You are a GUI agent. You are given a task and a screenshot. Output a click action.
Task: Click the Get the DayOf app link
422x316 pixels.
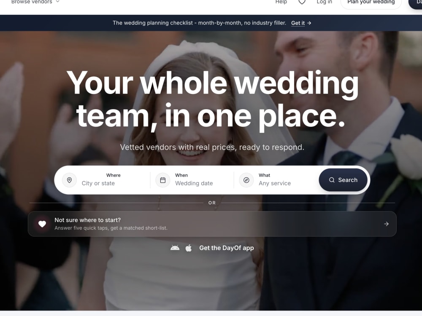tap(226, 248)
